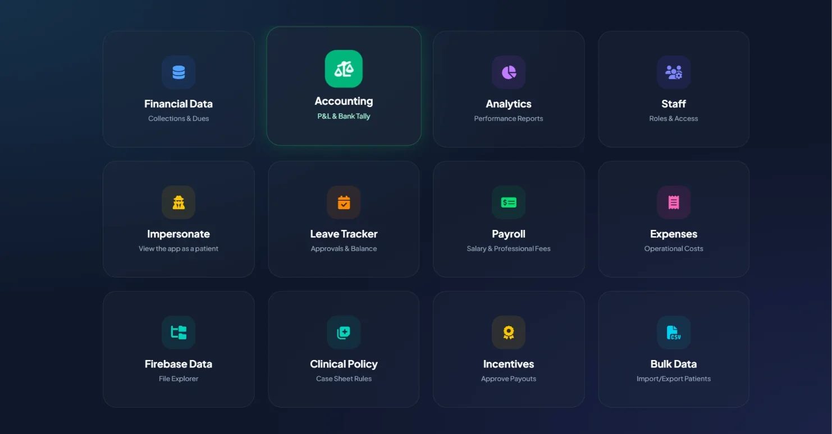
Task: Click the Firebase Data folder tree icon
Action: (x=179, y=333)
